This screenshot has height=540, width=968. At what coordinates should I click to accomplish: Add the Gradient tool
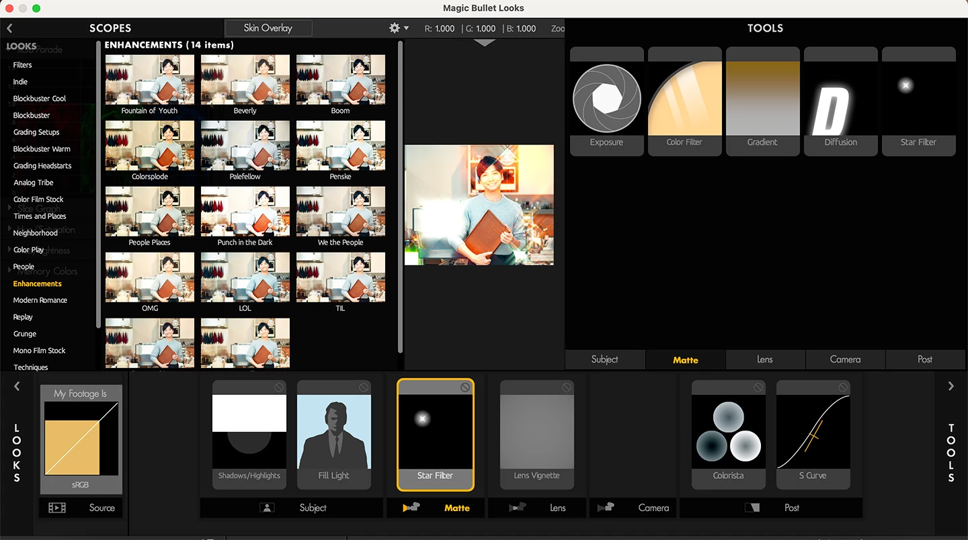pyautogui.click(x=762, y=101)
